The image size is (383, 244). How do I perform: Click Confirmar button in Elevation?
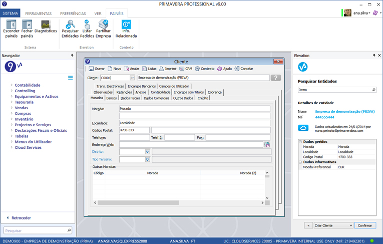(365, 225)
